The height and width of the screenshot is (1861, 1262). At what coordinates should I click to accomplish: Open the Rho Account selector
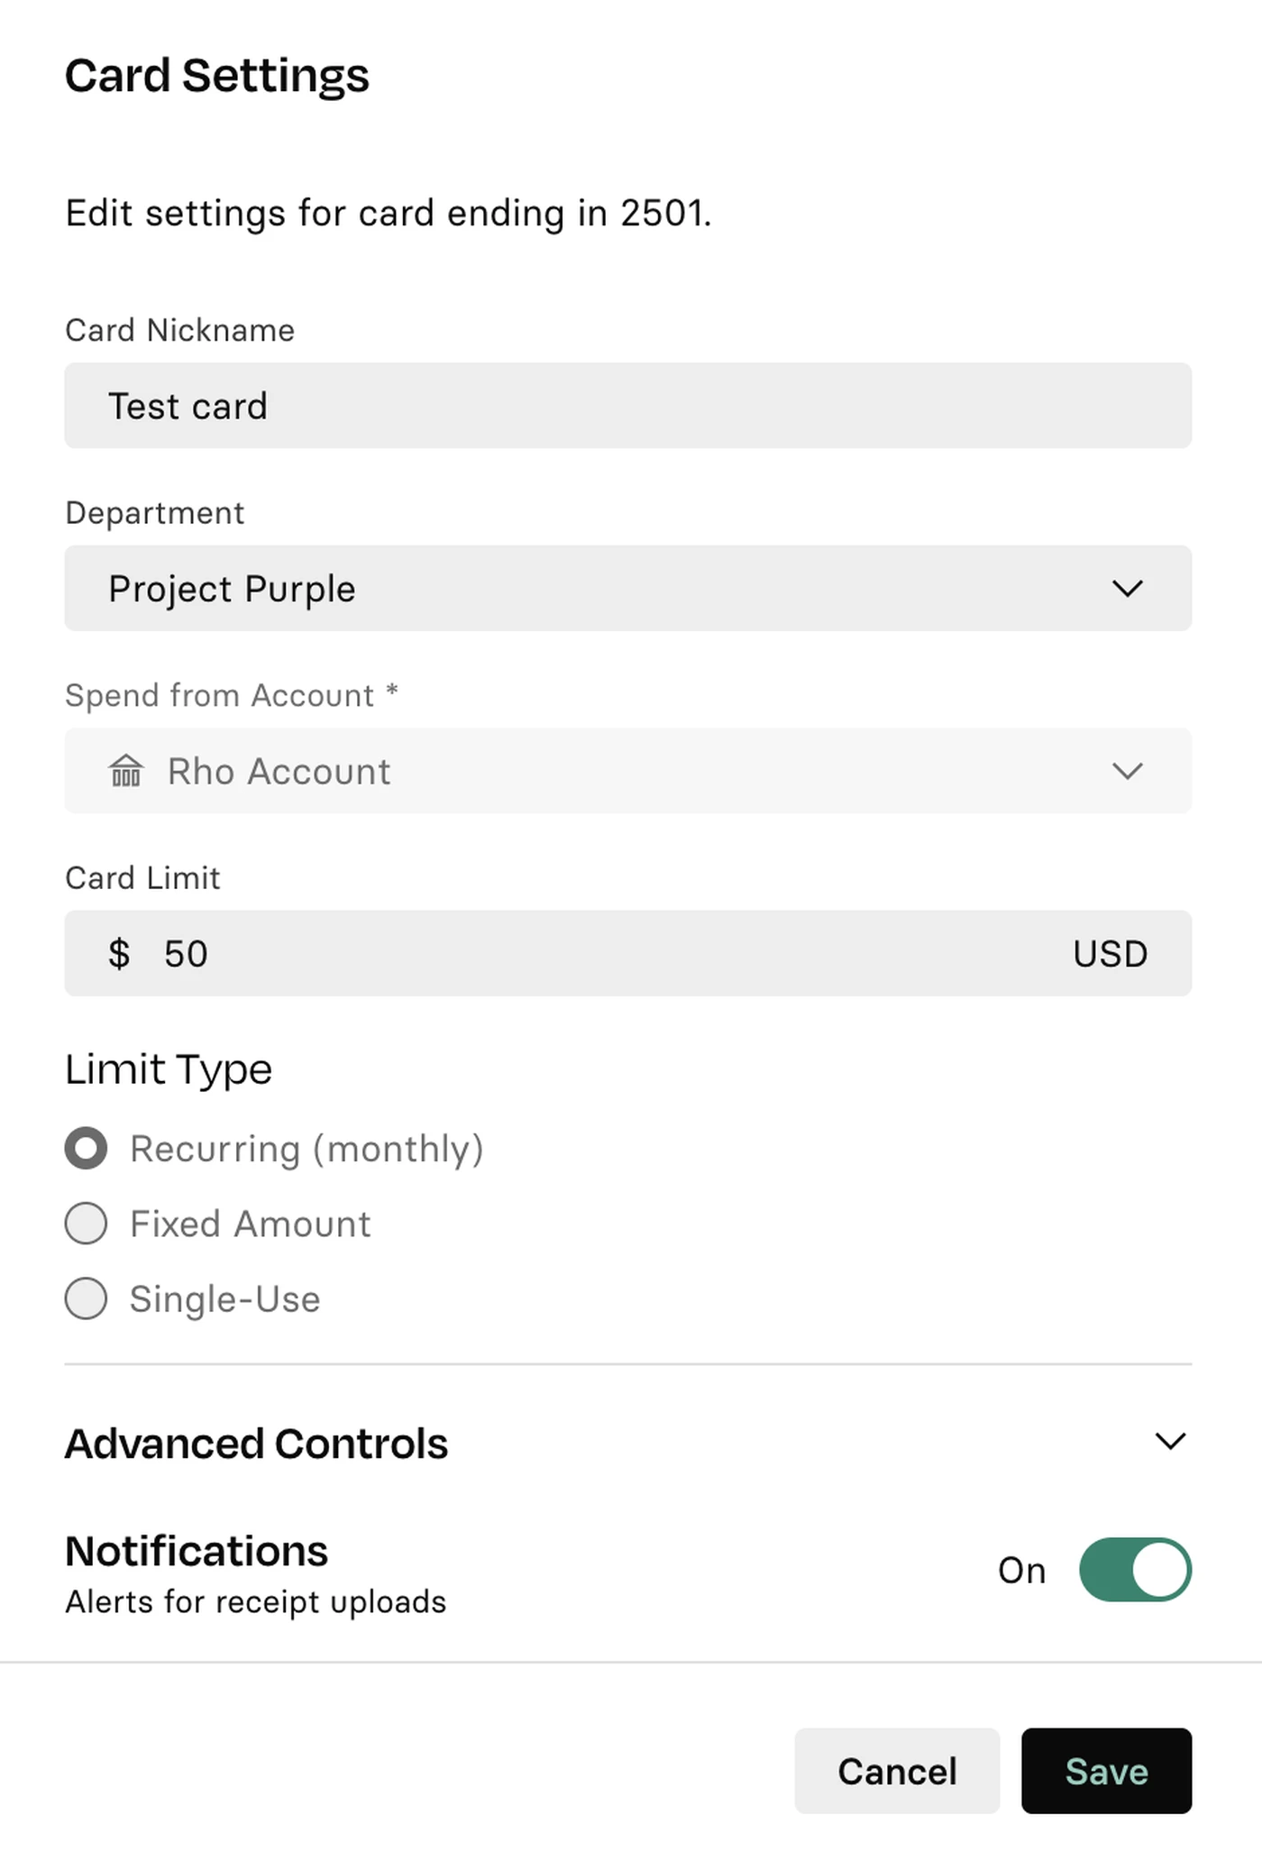628,771
